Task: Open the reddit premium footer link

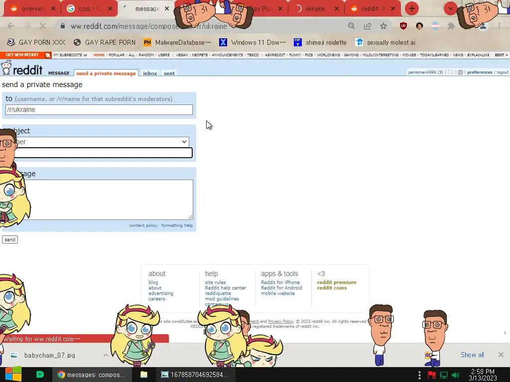Action: [x=337, y=283]
